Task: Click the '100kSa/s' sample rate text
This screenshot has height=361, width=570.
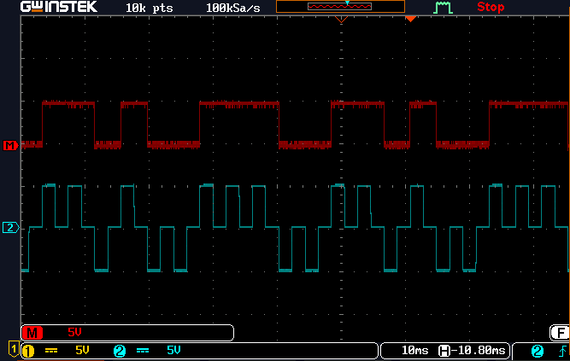Action: [233, 8]
